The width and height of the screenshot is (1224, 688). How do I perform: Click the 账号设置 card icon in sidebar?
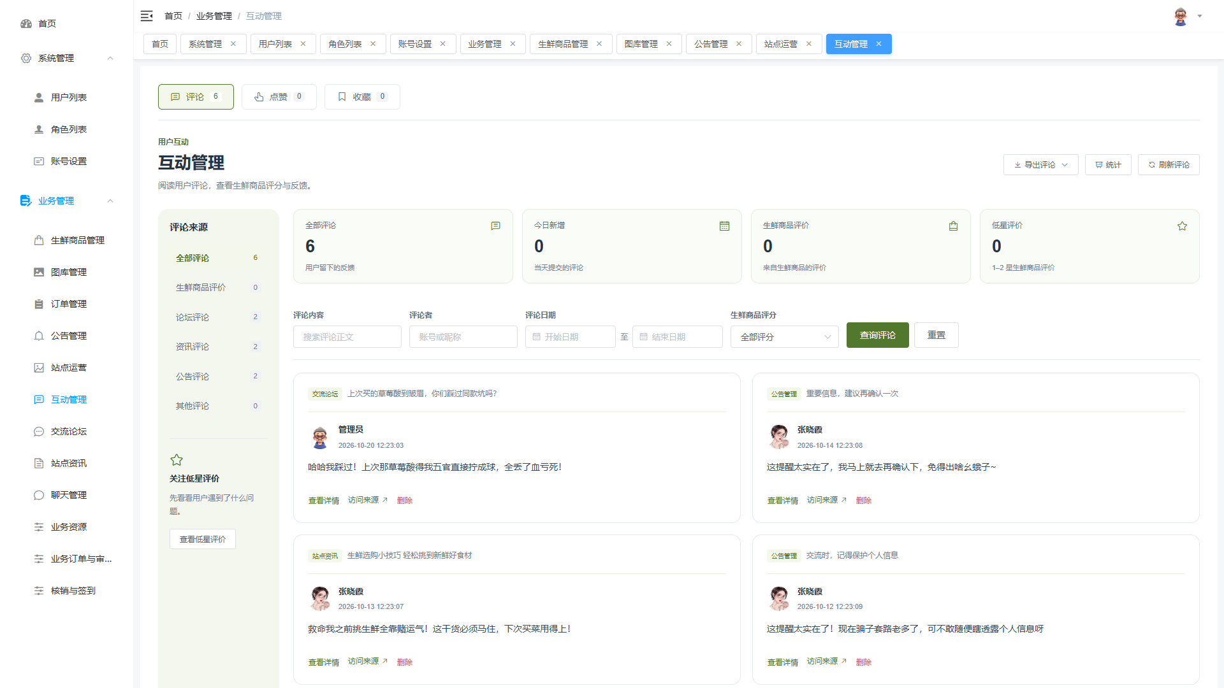39,161
